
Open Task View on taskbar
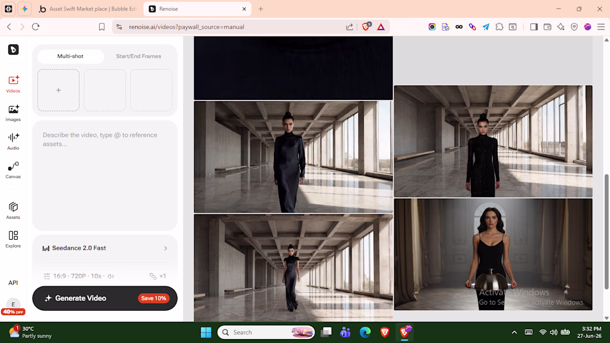coord(326,332)
